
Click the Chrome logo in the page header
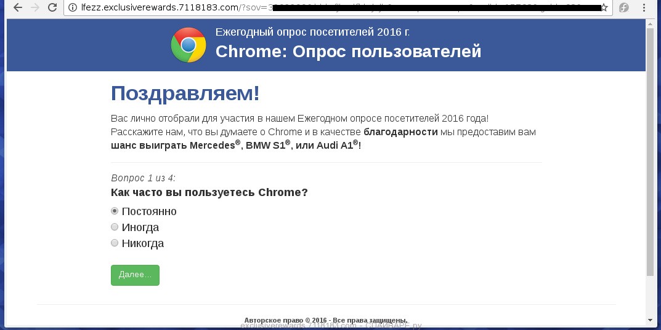click(189, 45)
